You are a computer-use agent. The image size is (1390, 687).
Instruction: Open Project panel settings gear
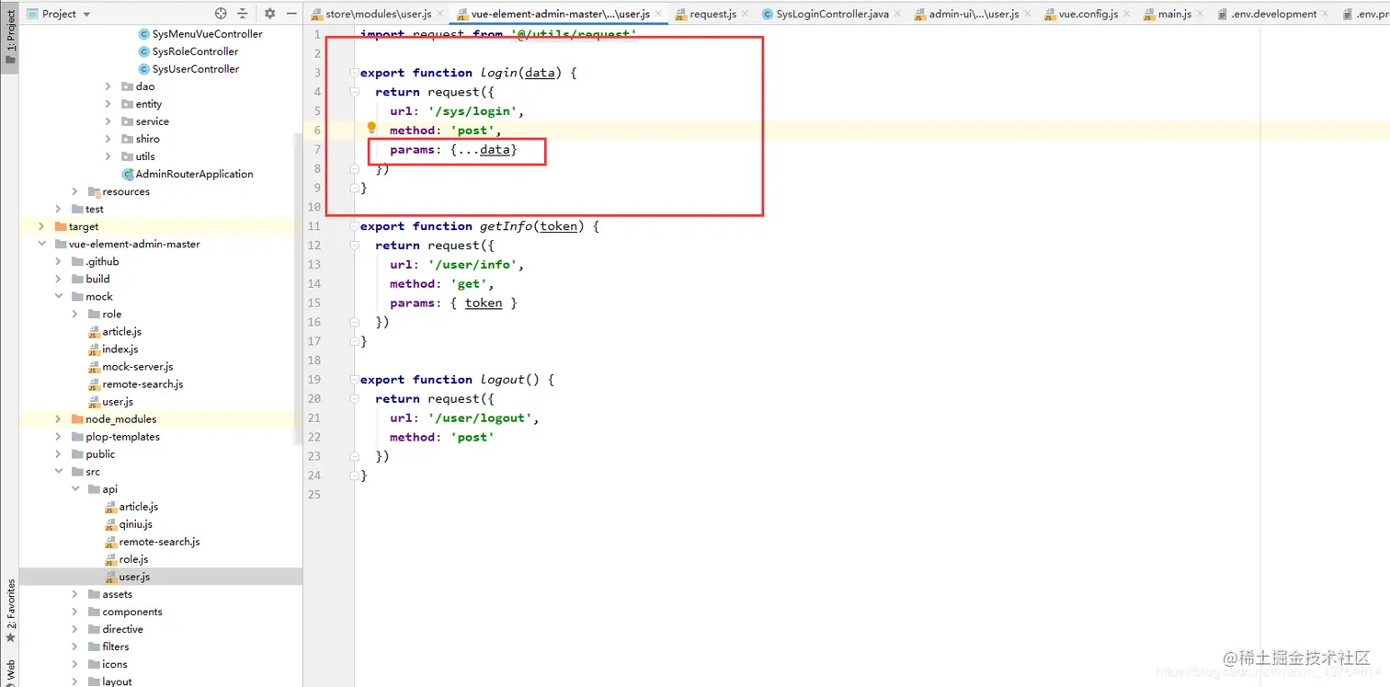coord(269,14)
